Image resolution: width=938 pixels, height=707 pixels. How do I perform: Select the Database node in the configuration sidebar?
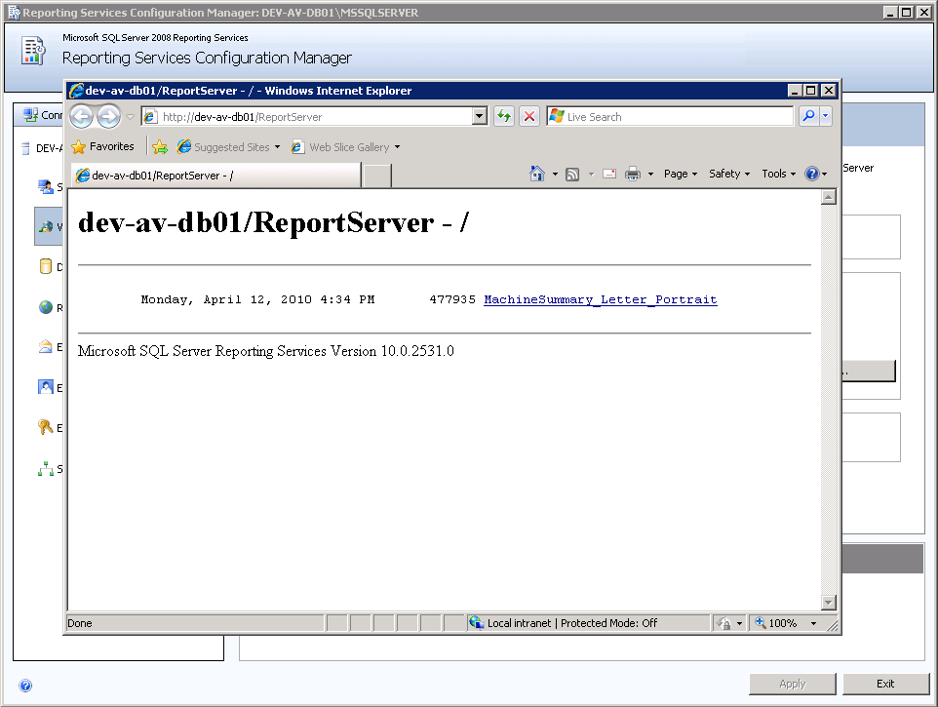point(47,266)
